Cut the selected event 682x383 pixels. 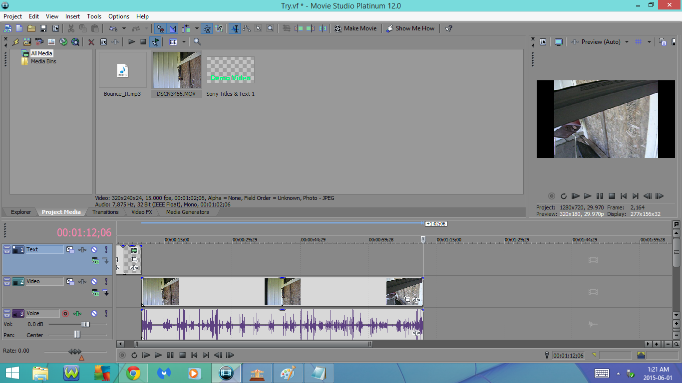[x=71, y=28]
